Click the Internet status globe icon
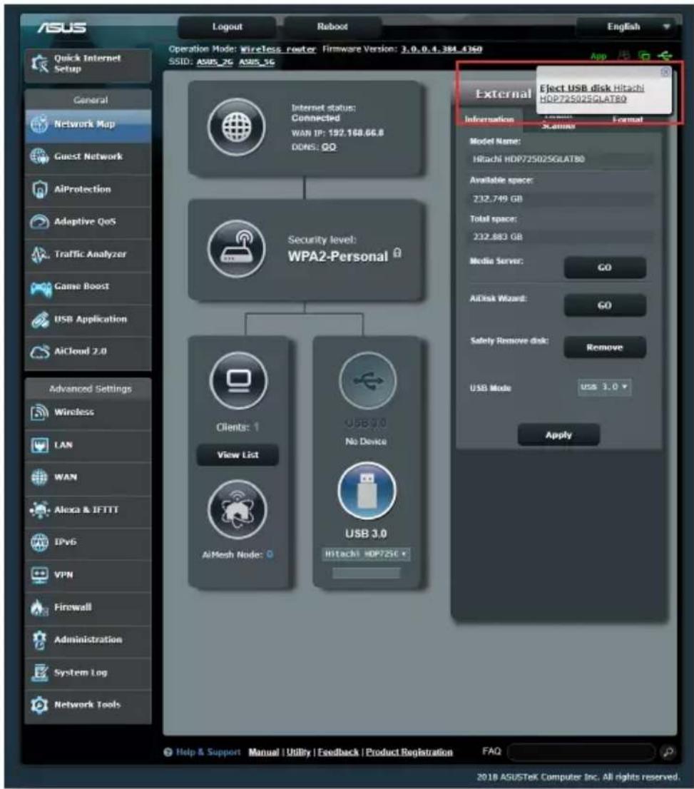 point(237,127)
